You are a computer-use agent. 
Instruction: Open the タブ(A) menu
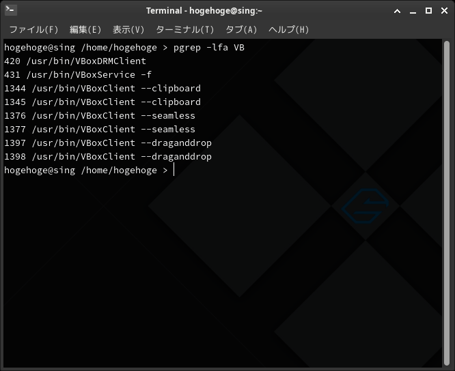241,29
